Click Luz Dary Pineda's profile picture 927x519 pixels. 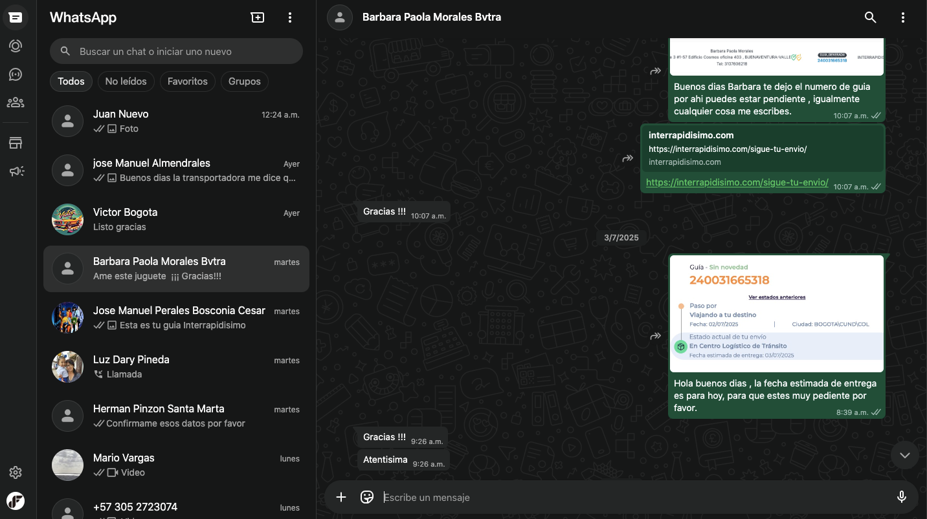(x=67, y=367)
